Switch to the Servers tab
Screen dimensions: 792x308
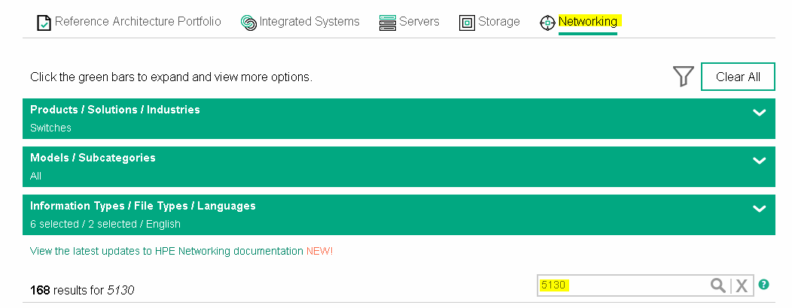(x=419, y=22)
